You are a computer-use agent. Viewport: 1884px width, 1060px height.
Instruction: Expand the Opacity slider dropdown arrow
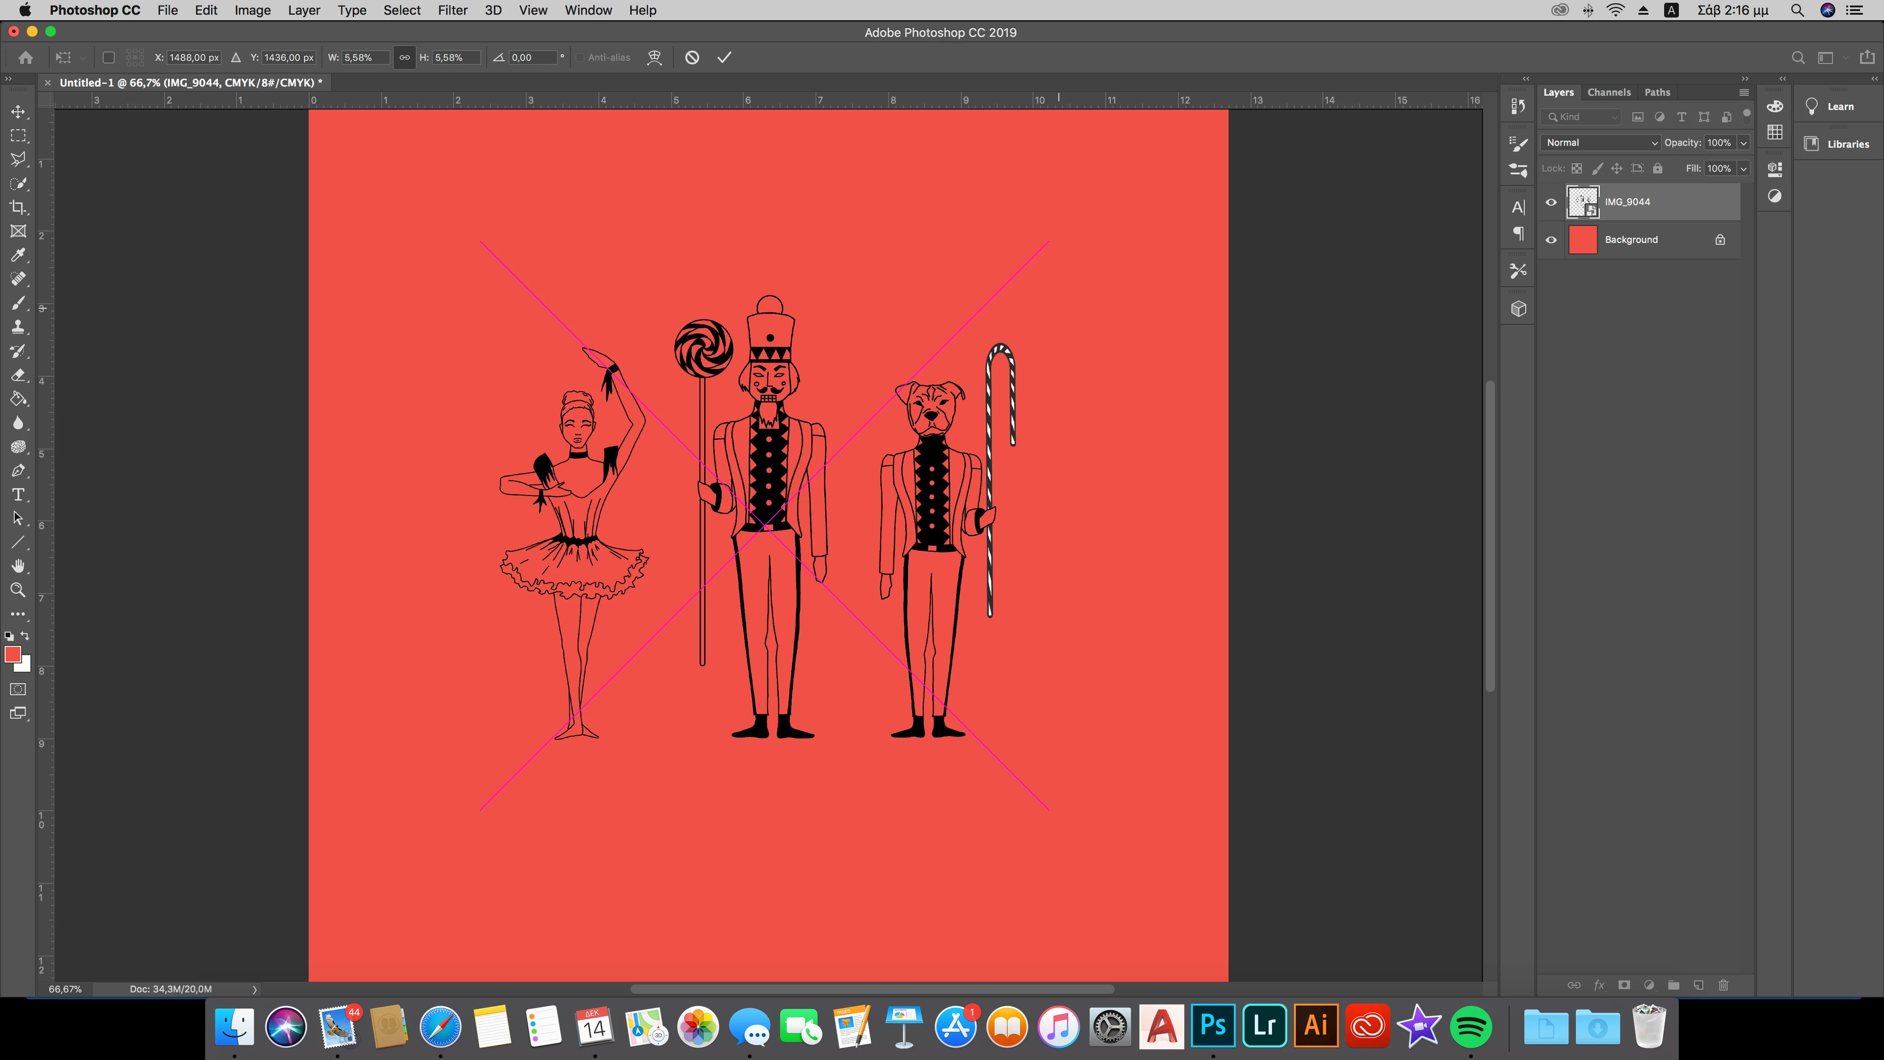click(x=1744, y=143)
